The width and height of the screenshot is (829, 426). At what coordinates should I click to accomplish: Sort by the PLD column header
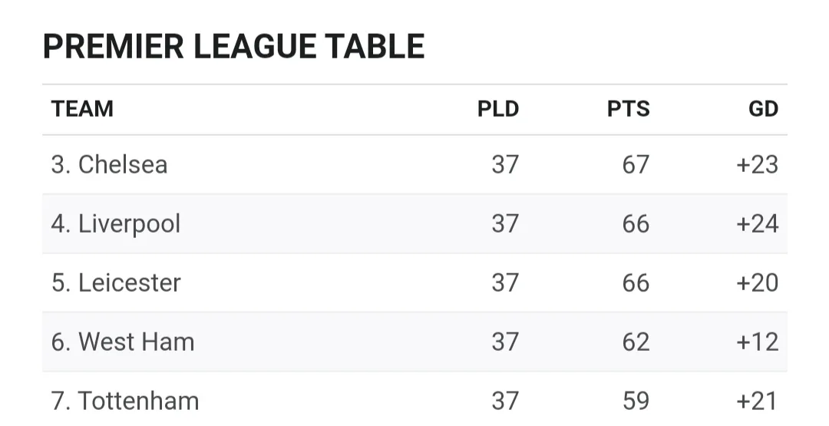[x=498, y=109]
